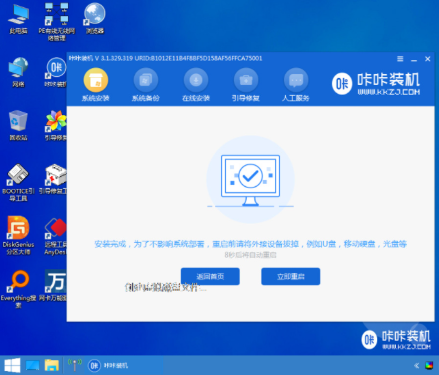Screen dimensions: 439x375
Task: Click the 咔咔装机 logo in header
Action: [x=376, y=83]
